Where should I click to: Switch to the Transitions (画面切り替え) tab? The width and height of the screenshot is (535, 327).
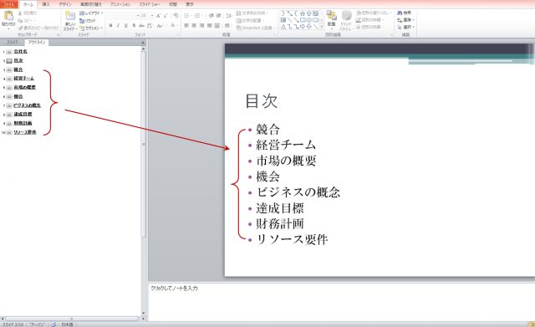coord(91,4)
